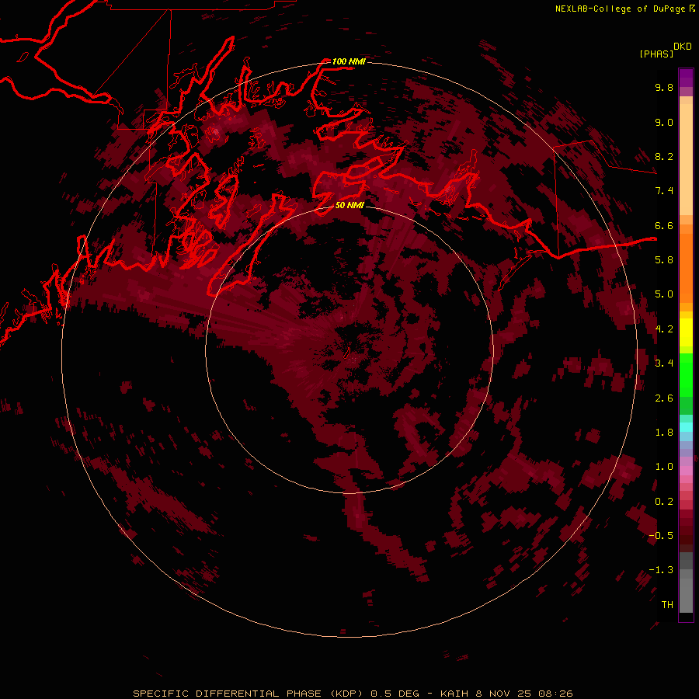The image size is (699, 699).
Task: Click the 5.8 value on color scale
Action: (664, 260)
